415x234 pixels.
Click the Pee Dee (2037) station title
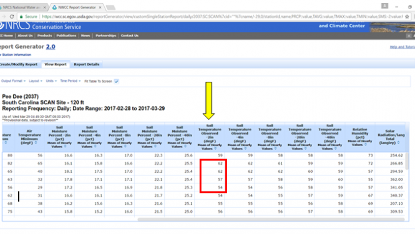tap(21, 96)
